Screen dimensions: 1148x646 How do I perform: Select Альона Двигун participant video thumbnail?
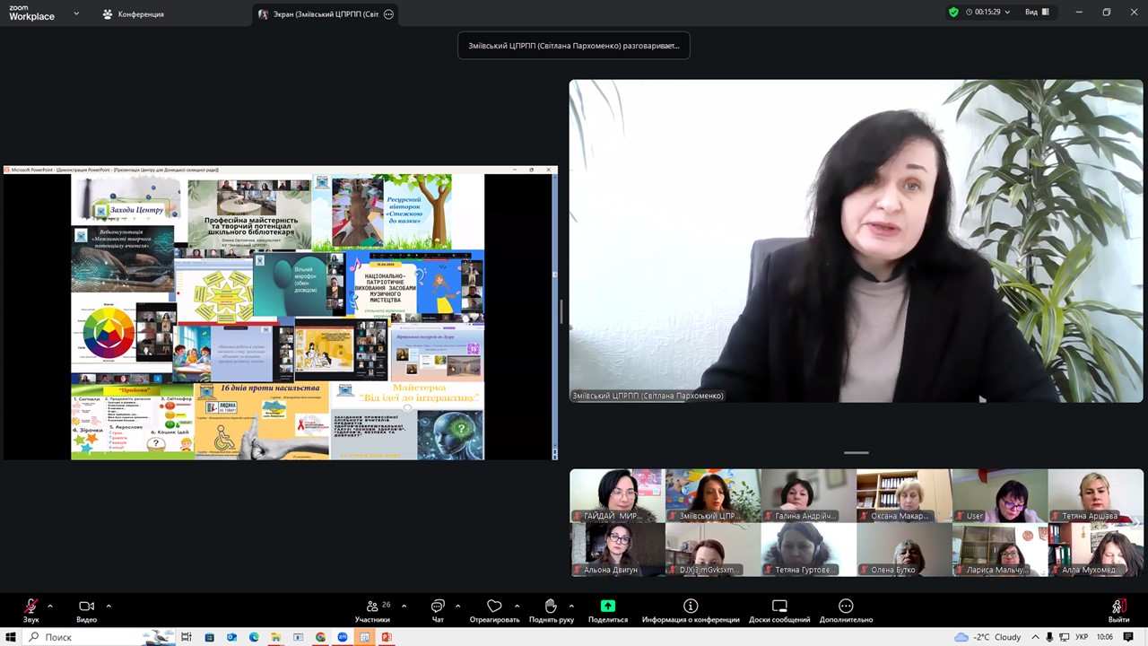(617, 549)
